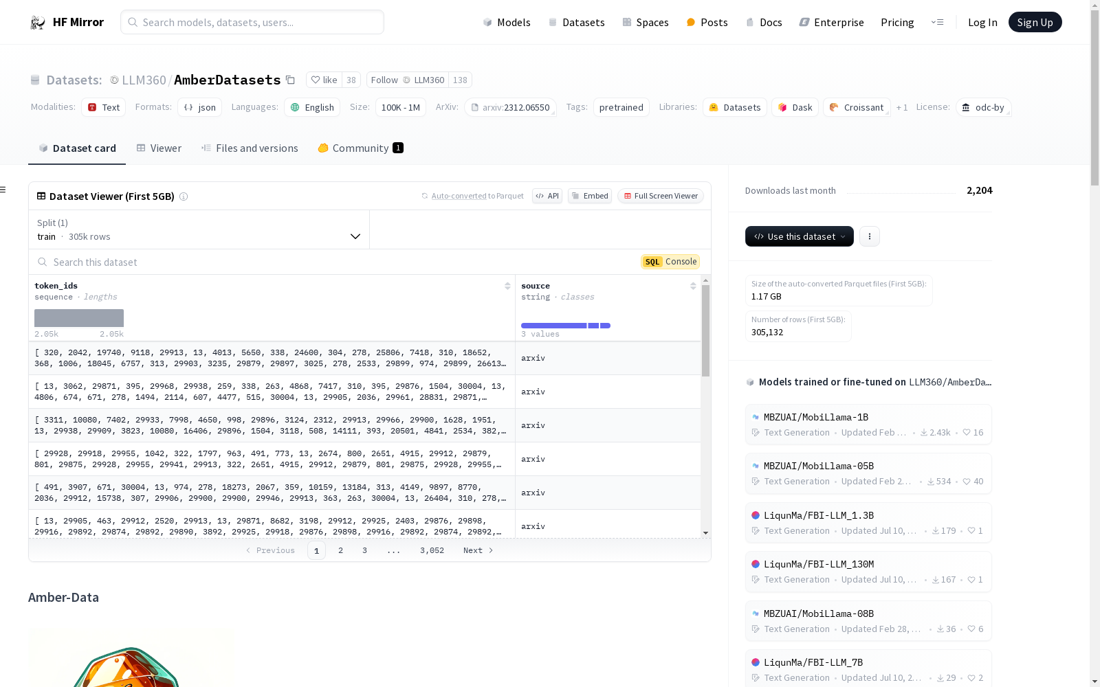The width and height of the screenshot is (1100, 687).
Task: Switch to the Dataset card tab
Action: pos(77,148)
